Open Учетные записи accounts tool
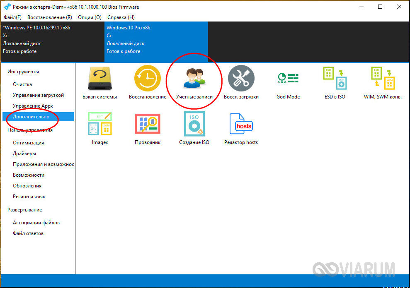The height and width of the screenshot is (288, 410). (194, 83)
